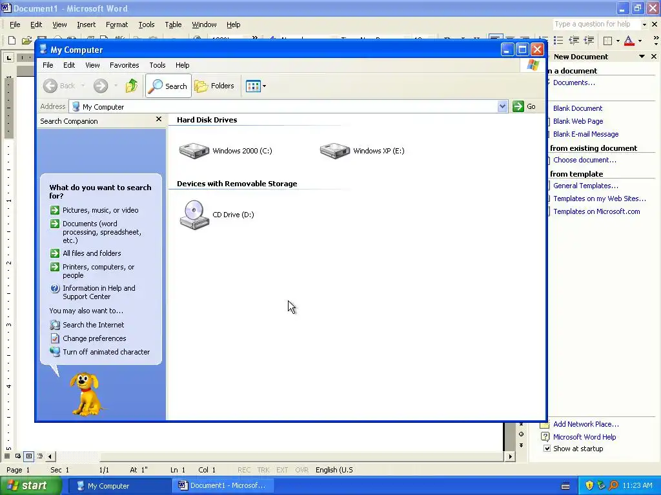Open the font color dropdown arrow

(x=640, y=41)
